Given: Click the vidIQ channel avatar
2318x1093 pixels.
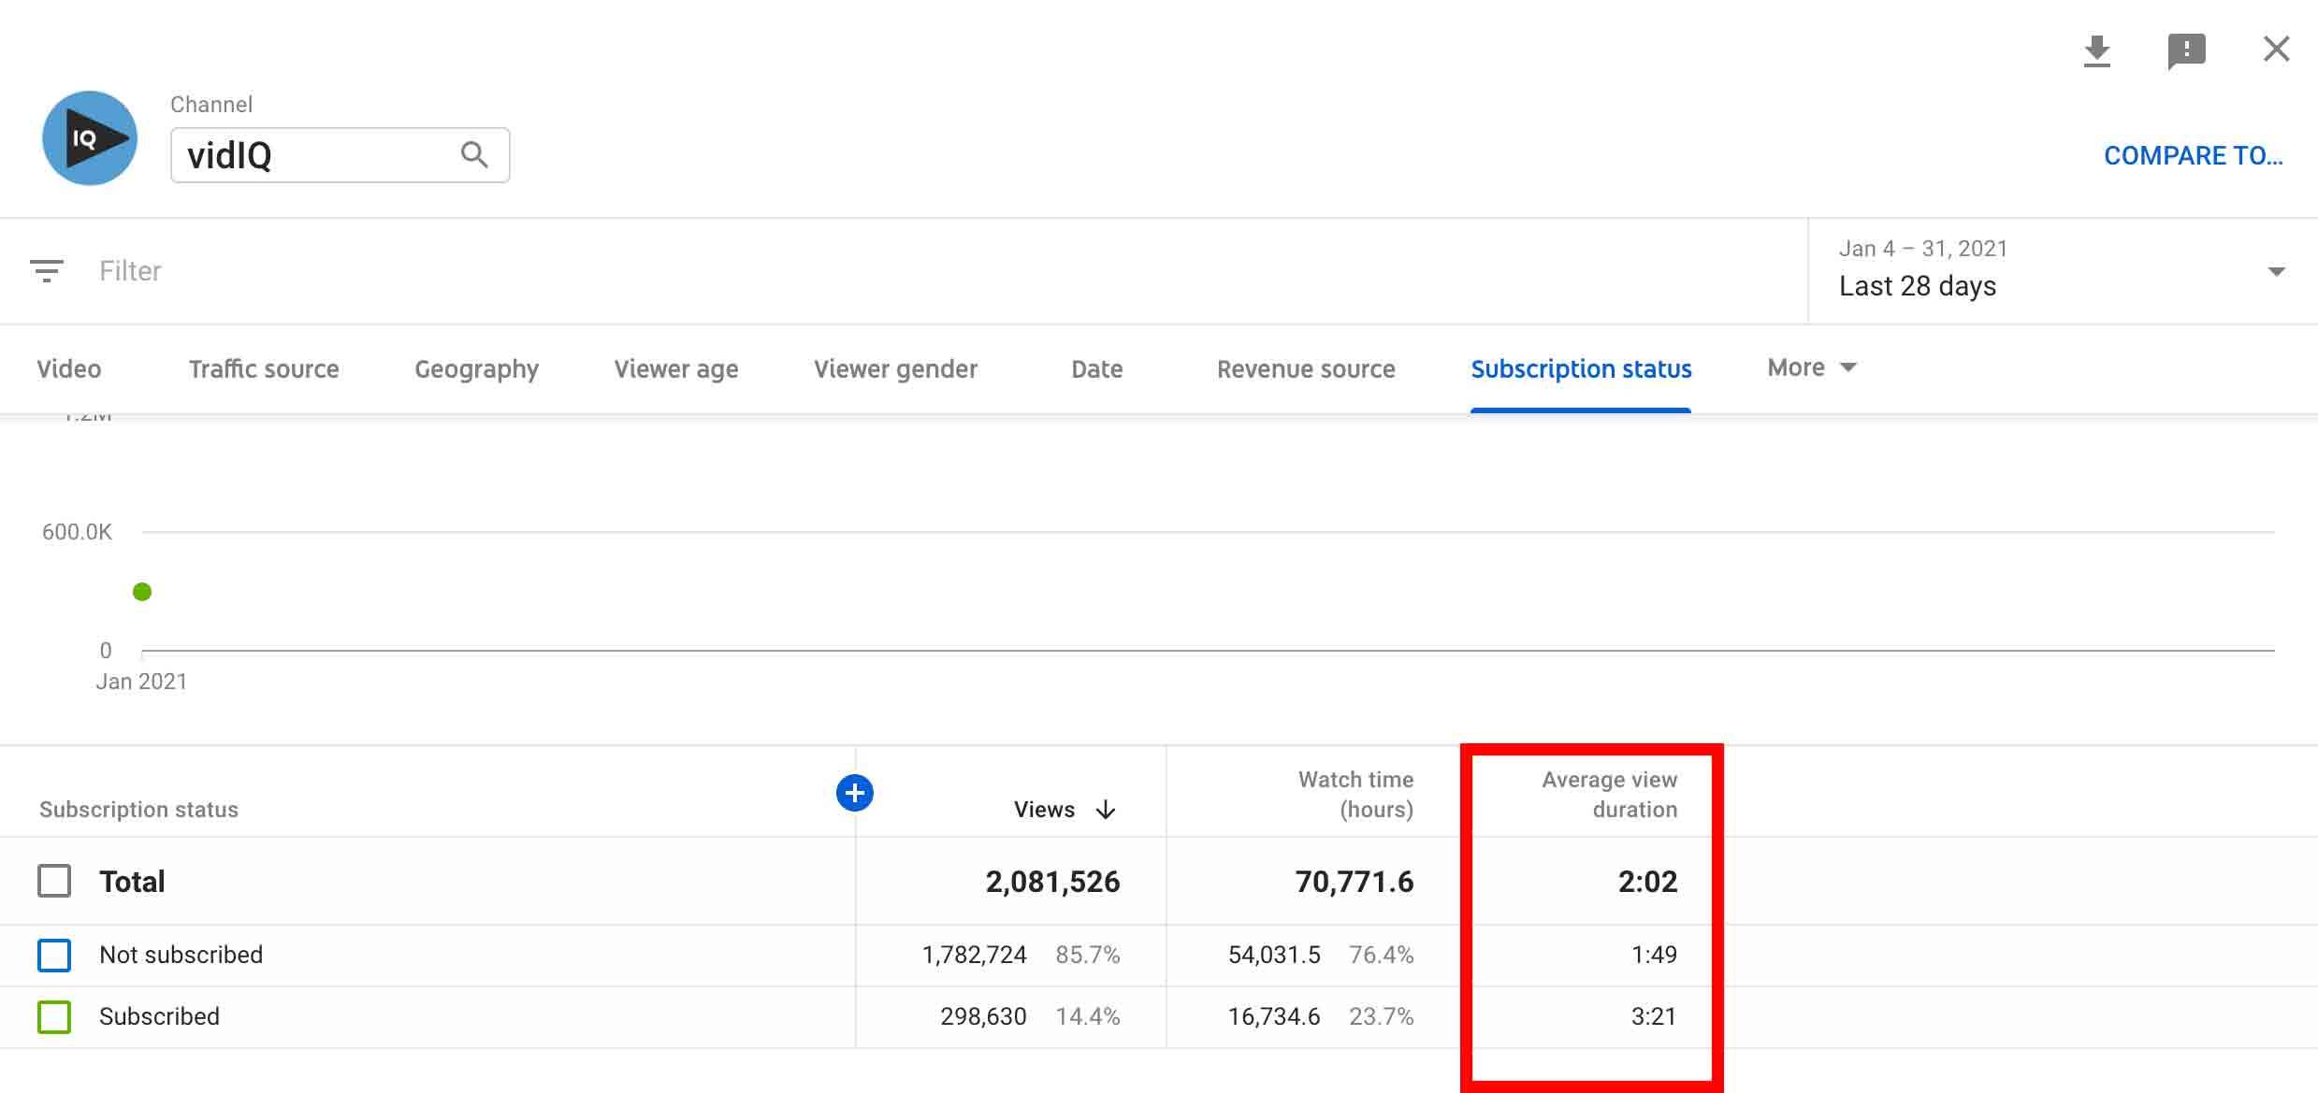Looking at the screenshot, I should [90, 138].
